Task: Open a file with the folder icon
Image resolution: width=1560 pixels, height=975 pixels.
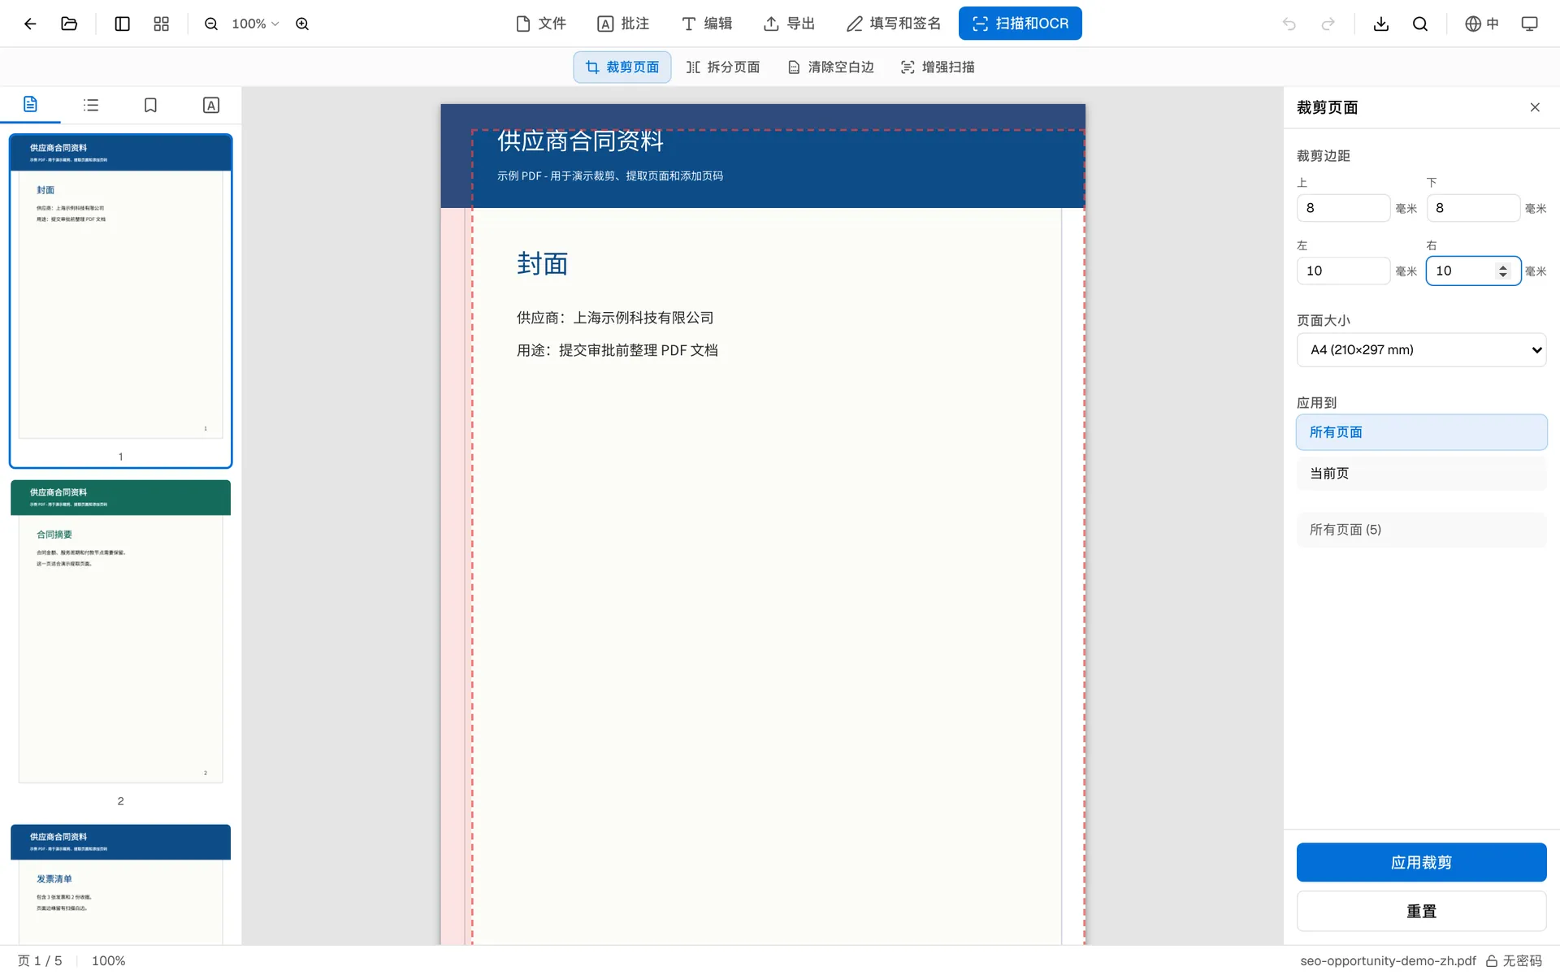Action: (69, 24)
